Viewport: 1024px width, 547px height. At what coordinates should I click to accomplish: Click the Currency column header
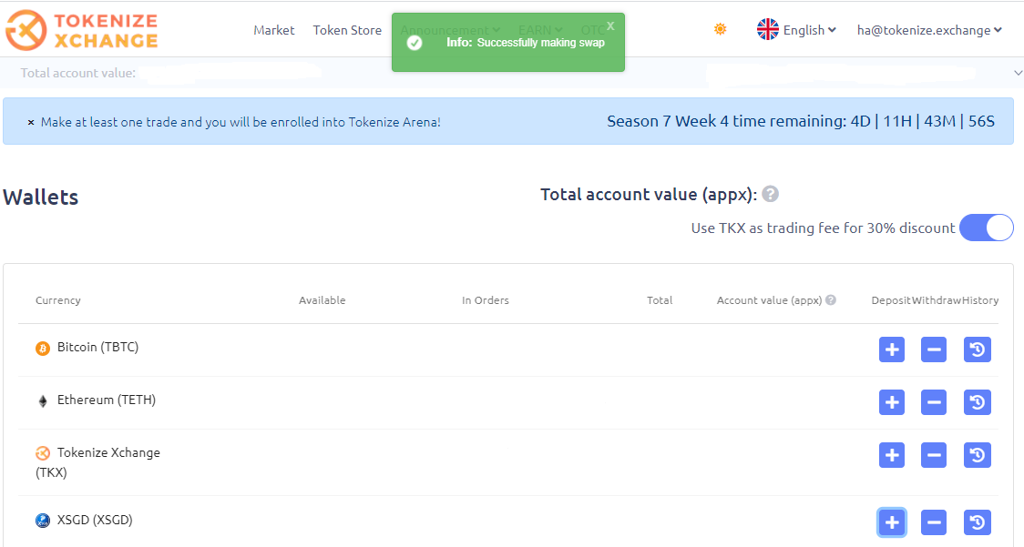[58, 300]
